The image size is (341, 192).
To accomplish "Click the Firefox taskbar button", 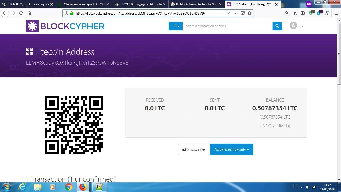I will coord(83,187).
